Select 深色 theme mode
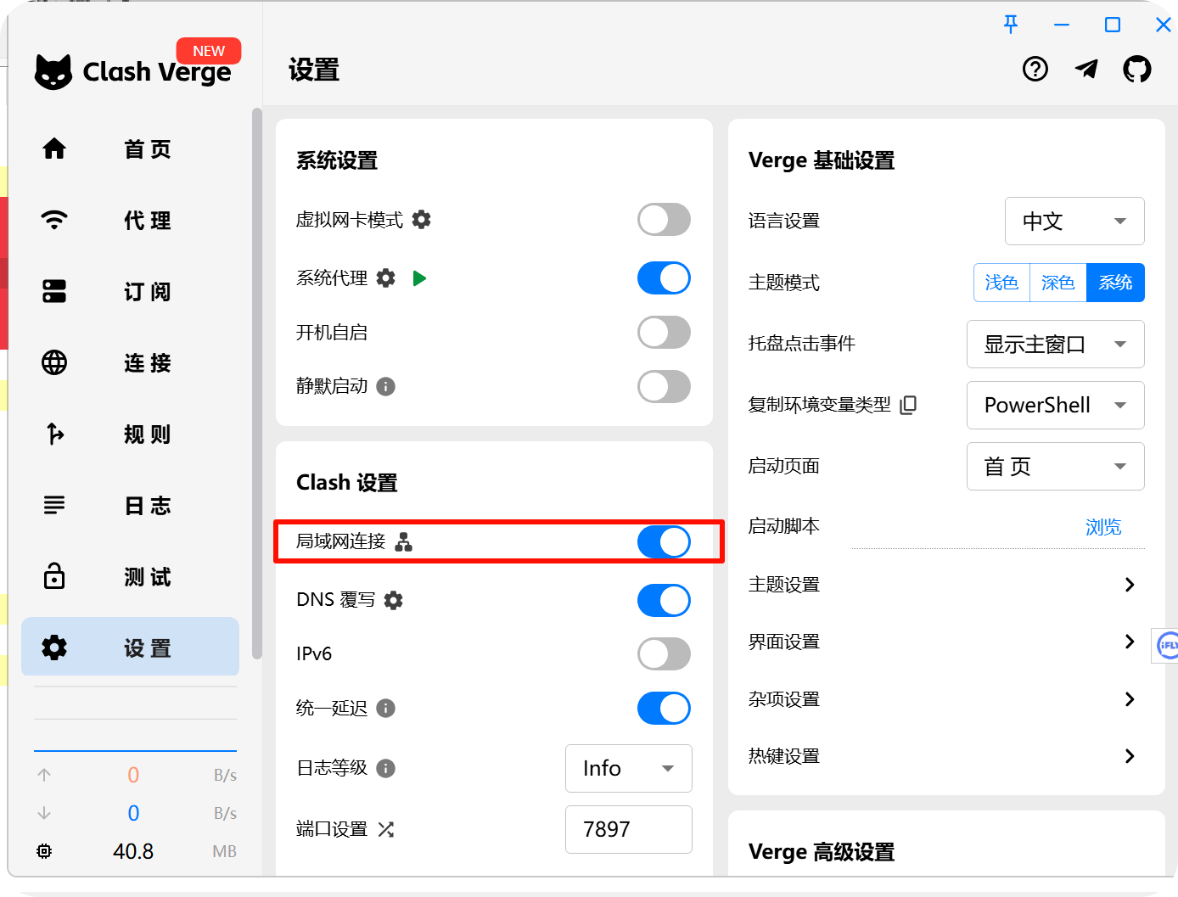 tap(1057, 283)
